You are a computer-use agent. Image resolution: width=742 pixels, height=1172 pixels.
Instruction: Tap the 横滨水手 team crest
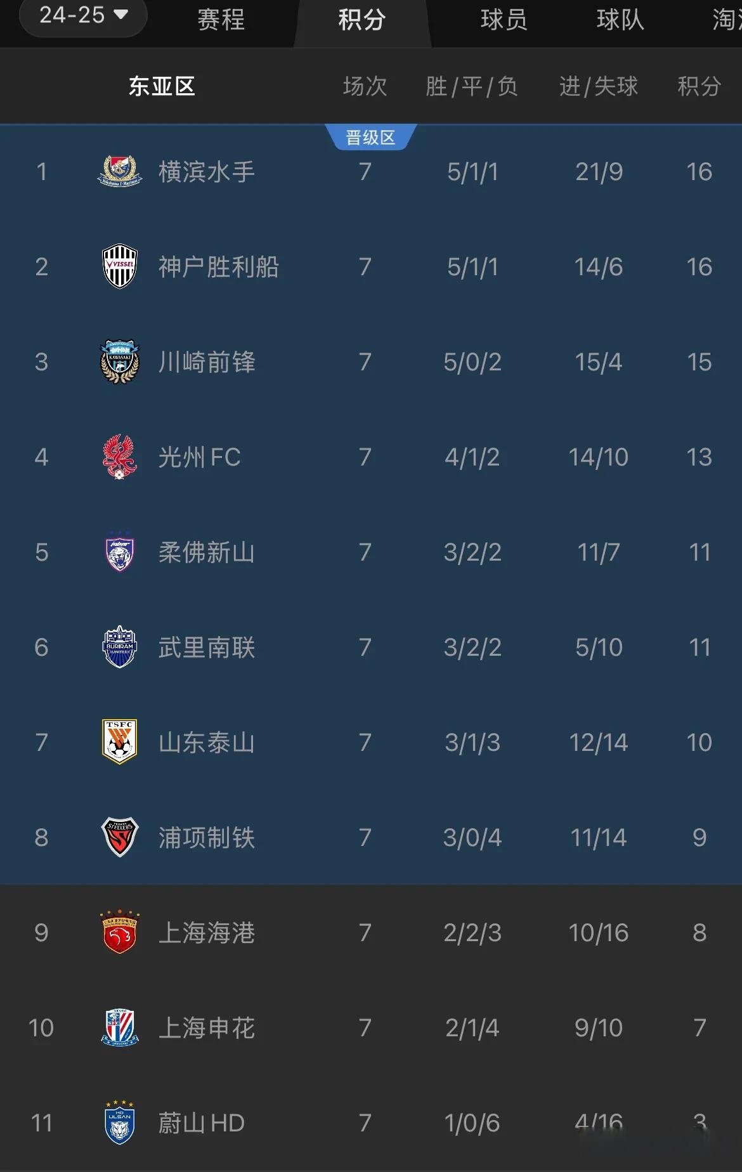pyautogui.click(x=120, y=171)
